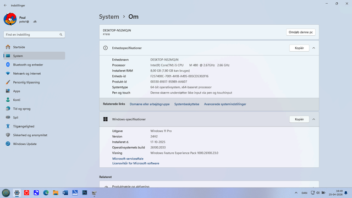
Task: Click the Enhedsspecifikationer info icon
Action: pyautogui.click(x=105, y=48)
